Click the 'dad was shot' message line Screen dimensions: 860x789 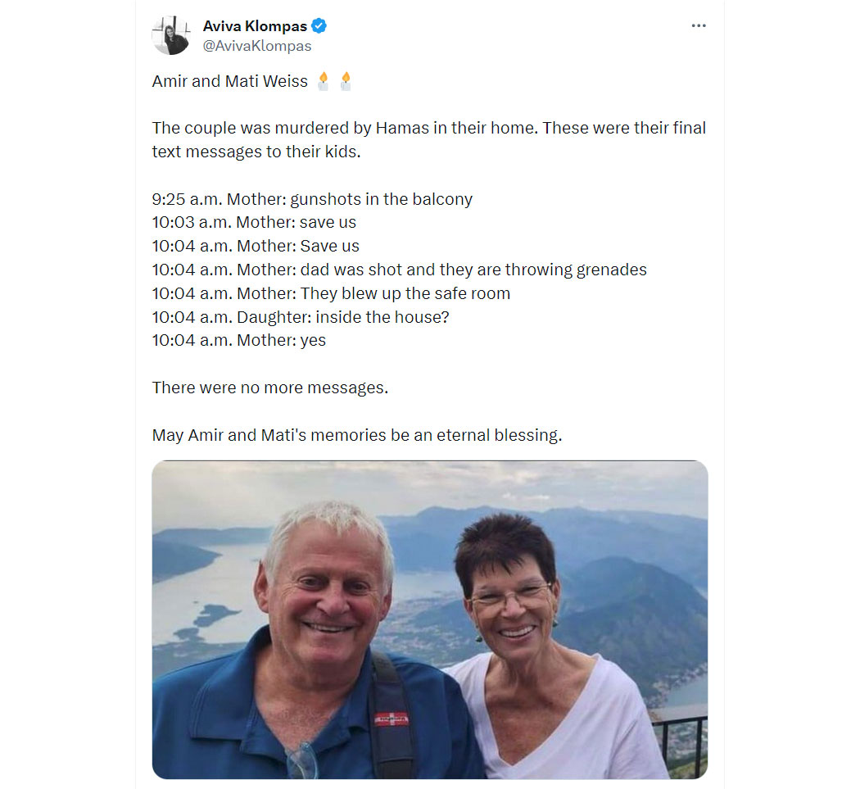click(400, 270)
